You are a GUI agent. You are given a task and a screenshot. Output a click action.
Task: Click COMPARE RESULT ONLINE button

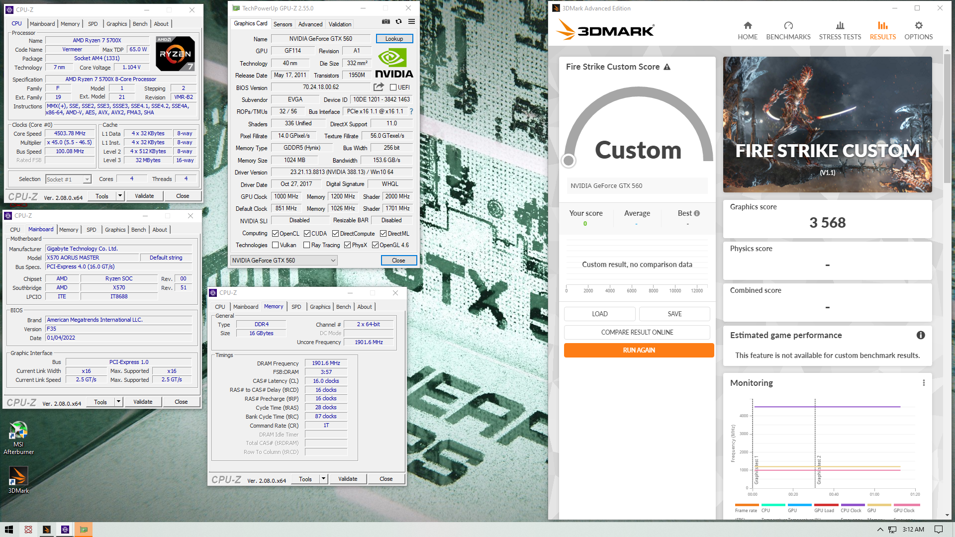(637, 332)
